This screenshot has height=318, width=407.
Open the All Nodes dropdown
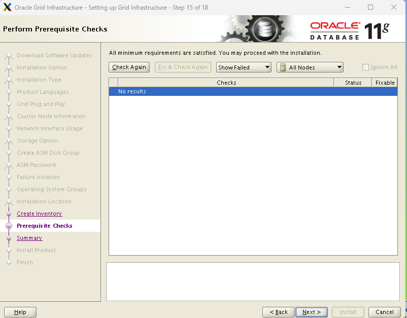[x=310, y=67]
